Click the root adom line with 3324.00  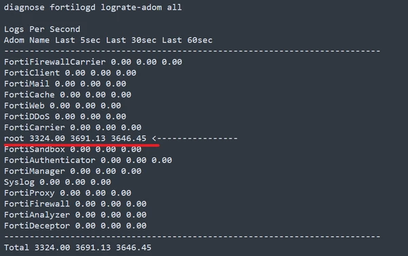(75, 138)
